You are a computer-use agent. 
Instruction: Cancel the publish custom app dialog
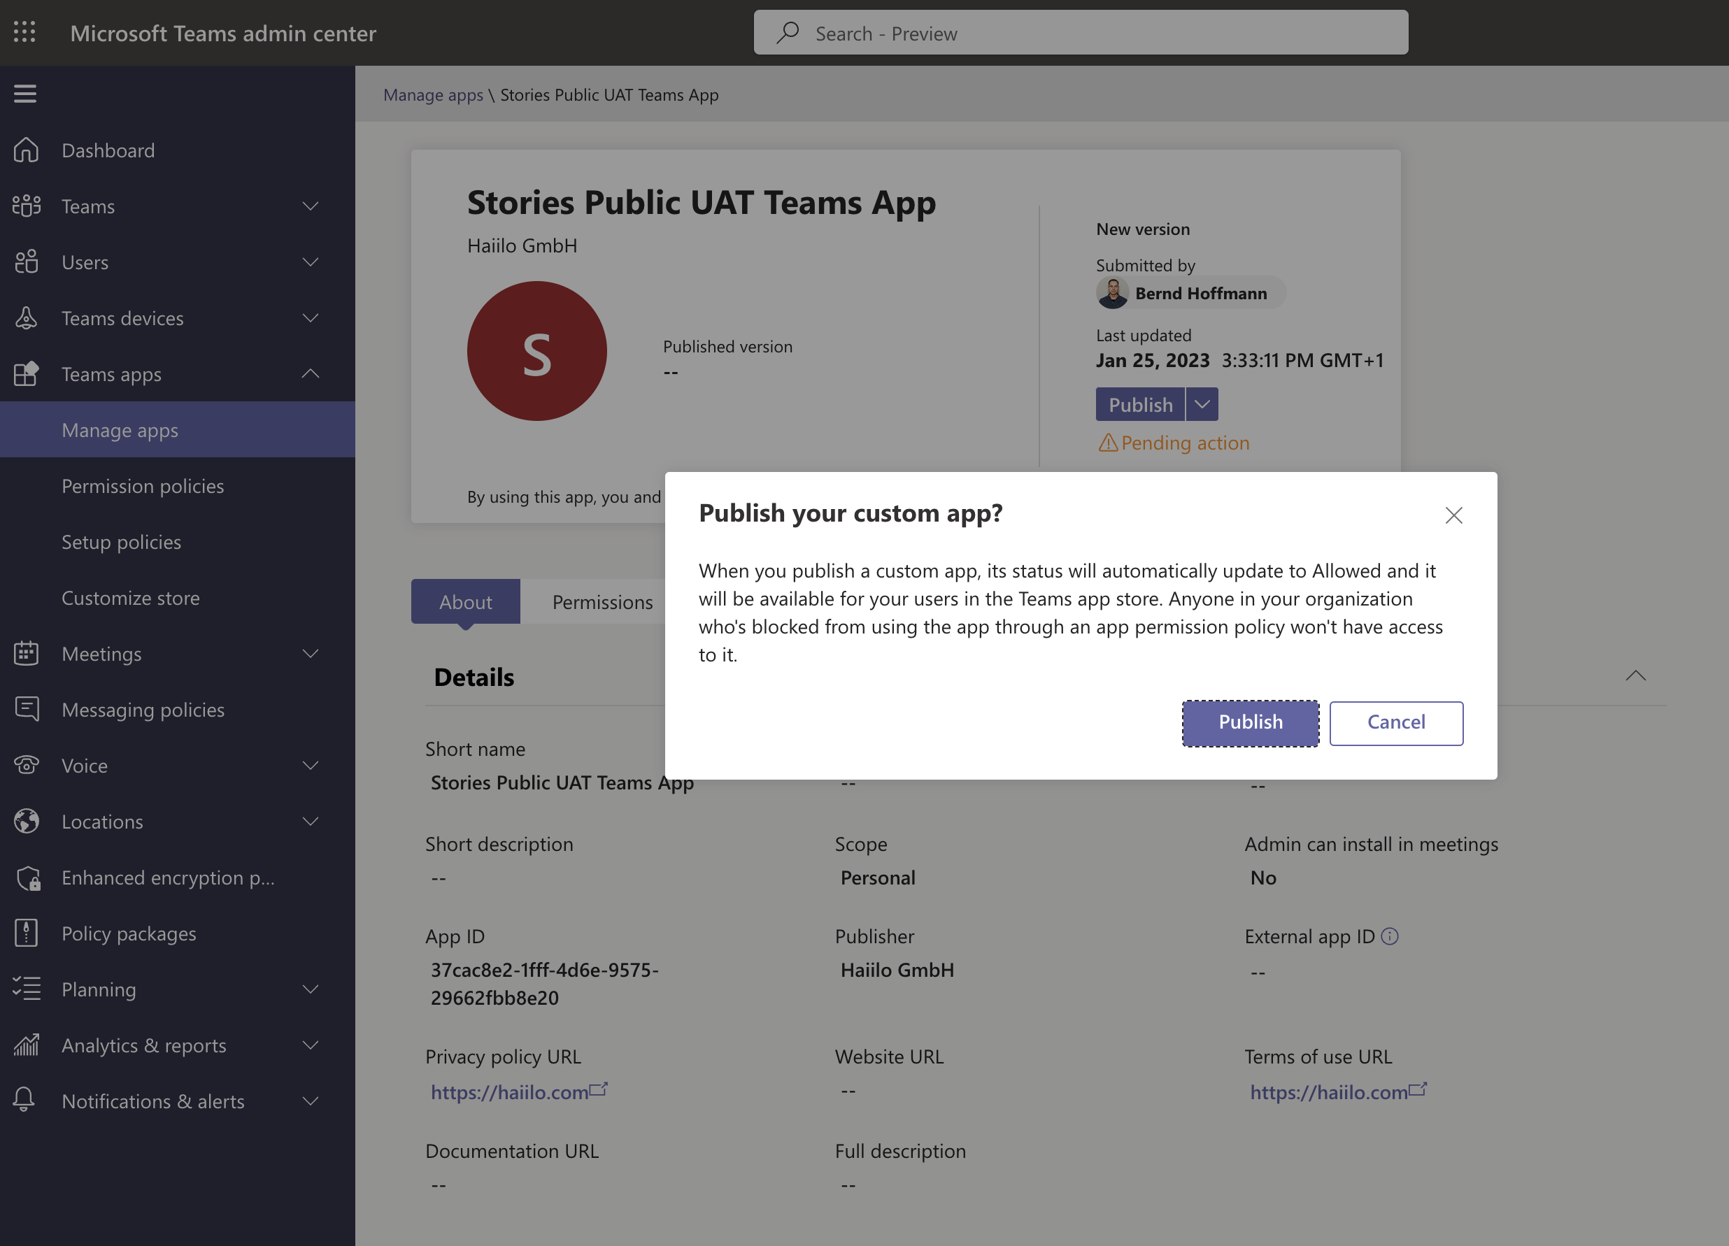(x=1395, y=722)
